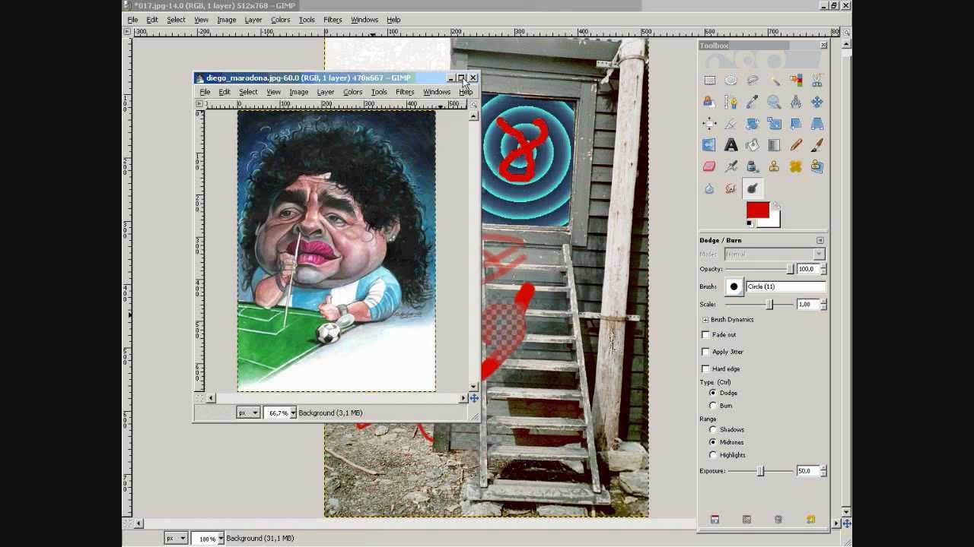974x547 pixels.
Task: Select the Ink tool
Action: tap(753, 166)
